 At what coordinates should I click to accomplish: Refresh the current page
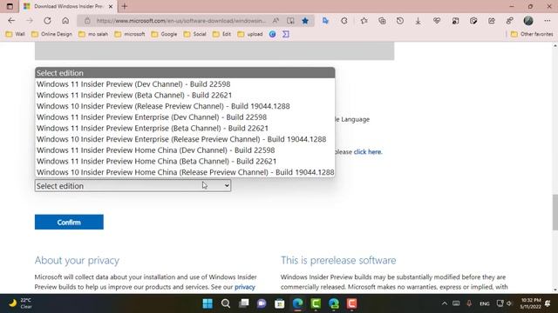47,21
